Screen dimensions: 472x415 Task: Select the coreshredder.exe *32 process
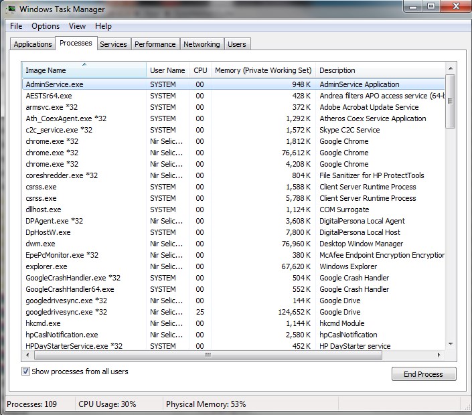233,175
